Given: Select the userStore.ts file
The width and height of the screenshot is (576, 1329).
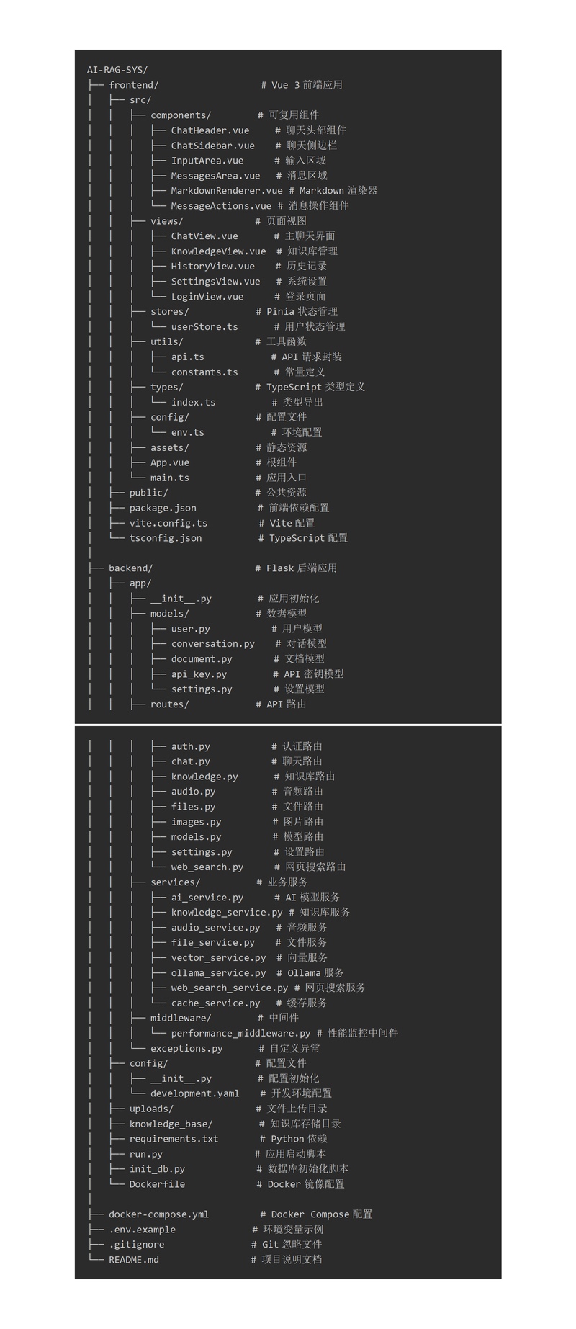Looking at the screenshot, I should [x=204, y=327].
